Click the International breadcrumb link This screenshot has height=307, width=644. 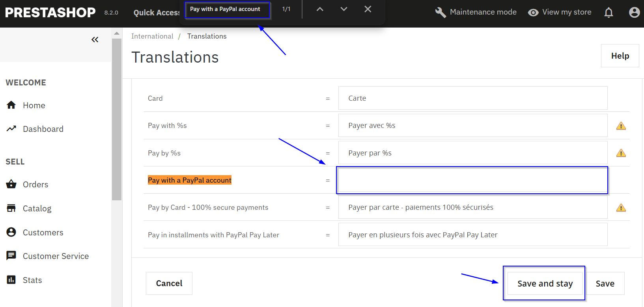(152, 36)
